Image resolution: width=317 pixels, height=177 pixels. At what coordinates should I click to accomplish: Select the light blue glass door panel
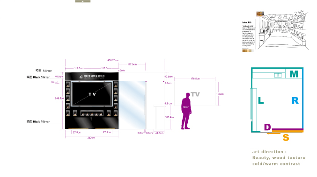coord(132,105)
